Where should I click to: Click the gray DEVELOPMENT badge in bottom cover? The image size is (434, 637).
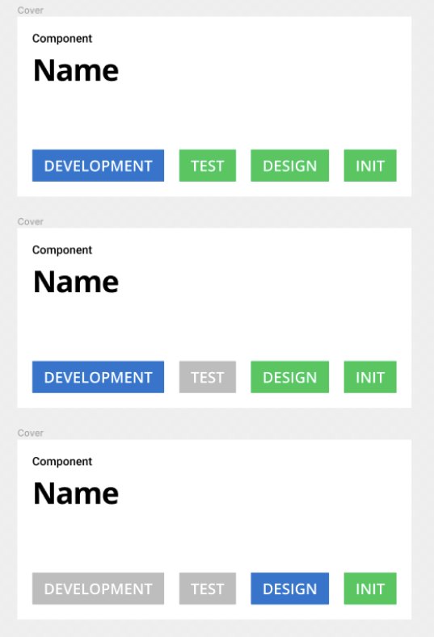click(x=98, y=589)
